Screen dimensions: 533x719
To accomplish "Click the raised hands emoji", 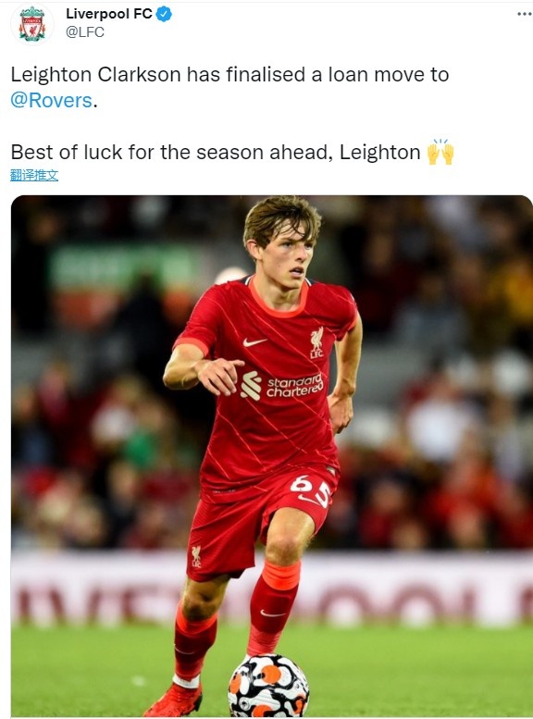I will coord(440,153).
